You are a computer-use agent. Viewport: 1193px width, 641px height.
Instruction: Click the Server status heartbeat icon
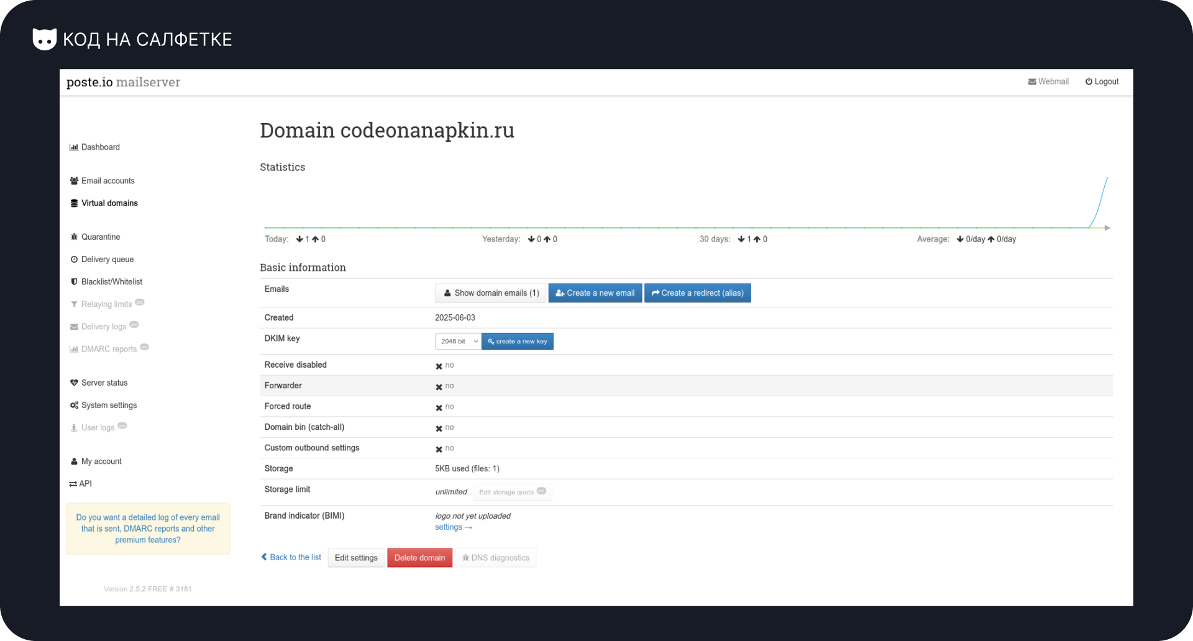coord(74,383)
